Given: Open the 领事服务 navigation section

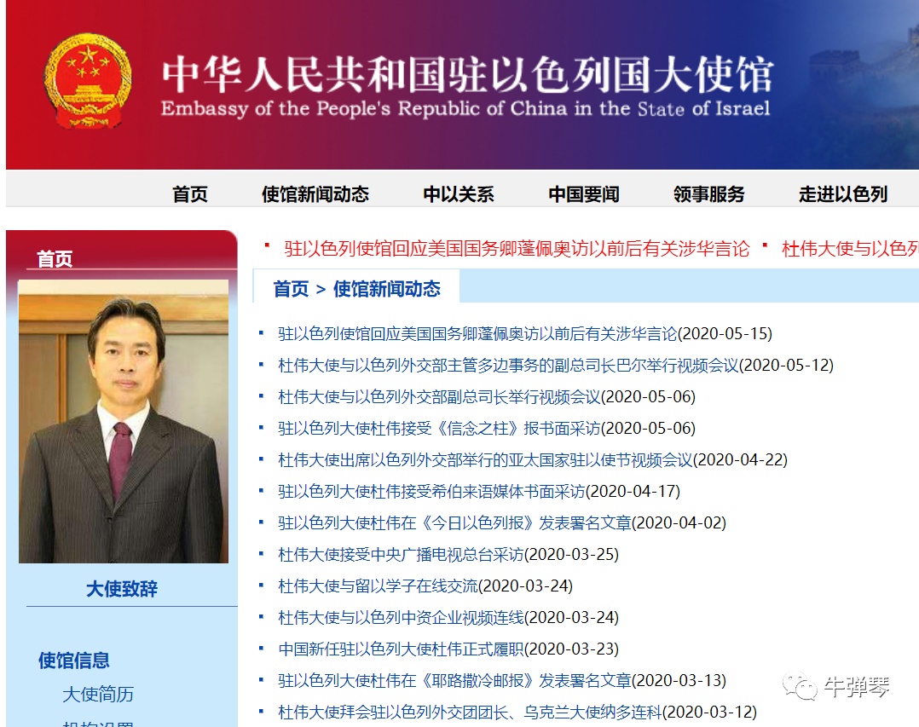Looking at the screenshot, I should (x=708, y=194).
